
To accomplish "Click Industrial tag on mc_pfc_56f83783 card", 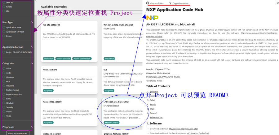I will [48, 59].
